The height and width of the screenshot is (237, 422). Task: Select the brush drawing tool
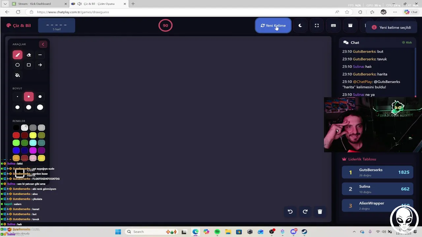[x=17, y=55]
